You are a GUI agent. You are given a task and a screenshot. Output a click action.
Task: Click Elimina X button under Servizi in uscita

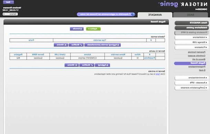(72, 65)
